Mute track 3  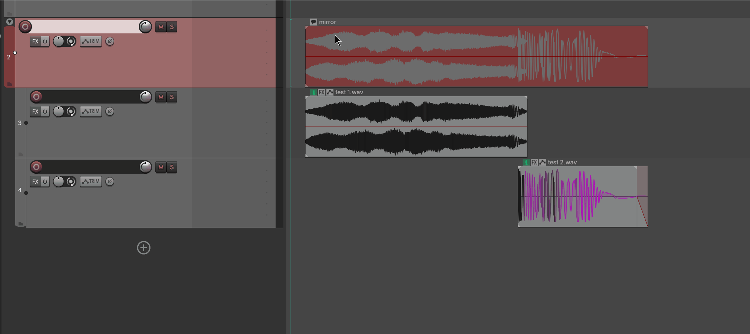[161, 97]
